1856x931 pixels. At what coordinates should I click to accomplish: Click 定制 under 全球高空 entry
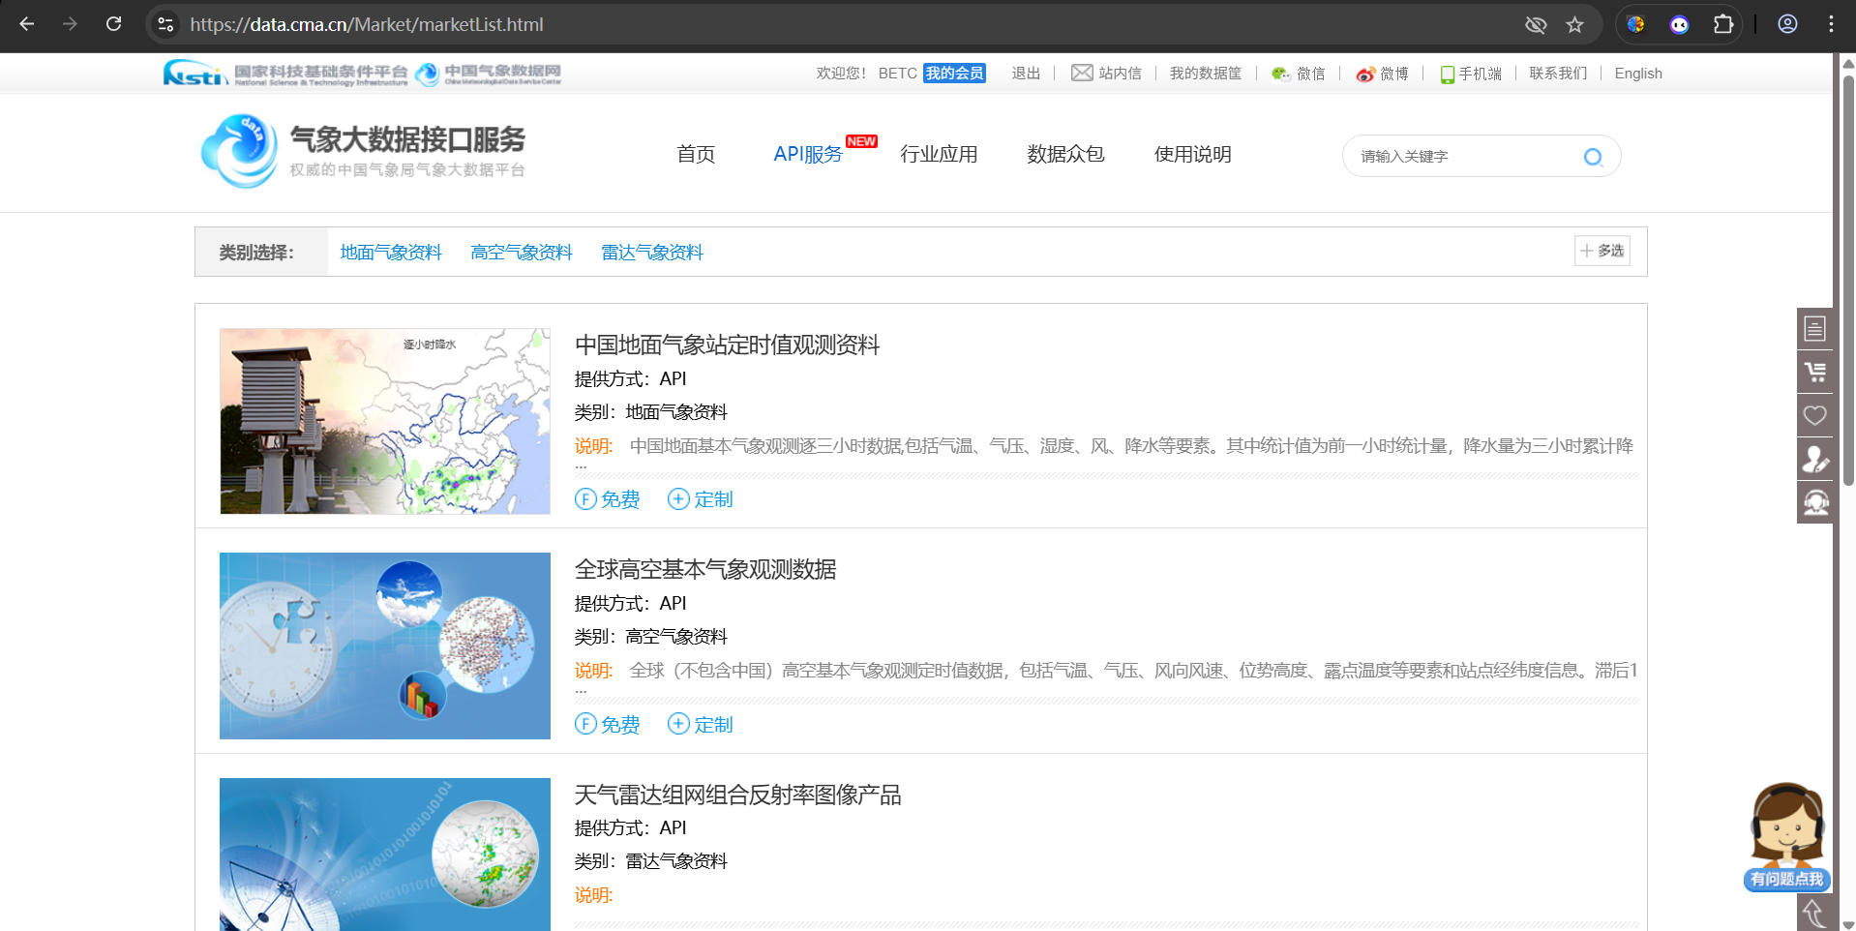[701, 725]
